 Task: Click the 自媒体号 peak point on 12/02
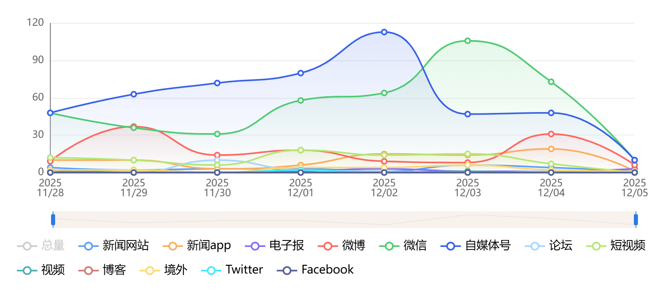(384, 32)
